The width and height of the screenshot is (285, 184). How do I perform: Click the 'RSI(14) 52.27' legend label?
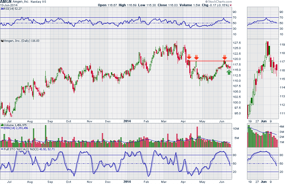coord(12,9)
